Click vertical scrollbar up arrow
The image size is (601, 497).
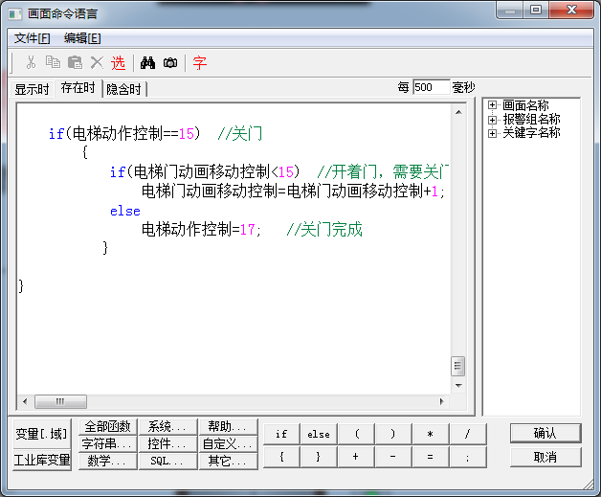[458, 112]
